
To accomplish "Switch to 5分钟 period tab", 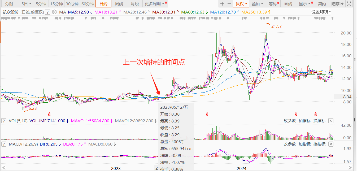I will click(41, 4).
